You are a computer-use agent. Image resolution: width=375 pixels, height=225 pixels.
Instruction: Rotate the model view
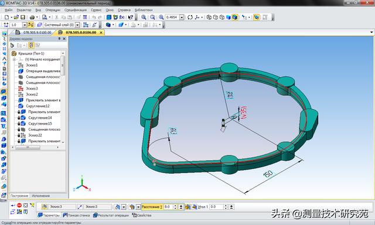(190, 17)
